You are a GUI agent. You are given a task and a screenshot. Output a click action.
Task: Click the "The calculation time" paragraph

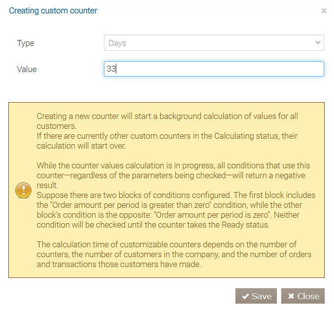174,254
